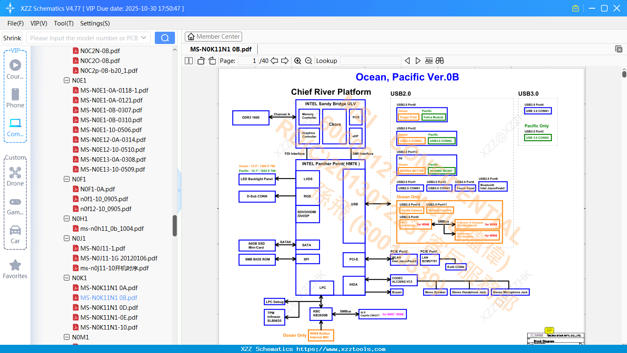Screen dimensions: 627x353
Task: Open the File(F) menu
Action: [16, 23]
